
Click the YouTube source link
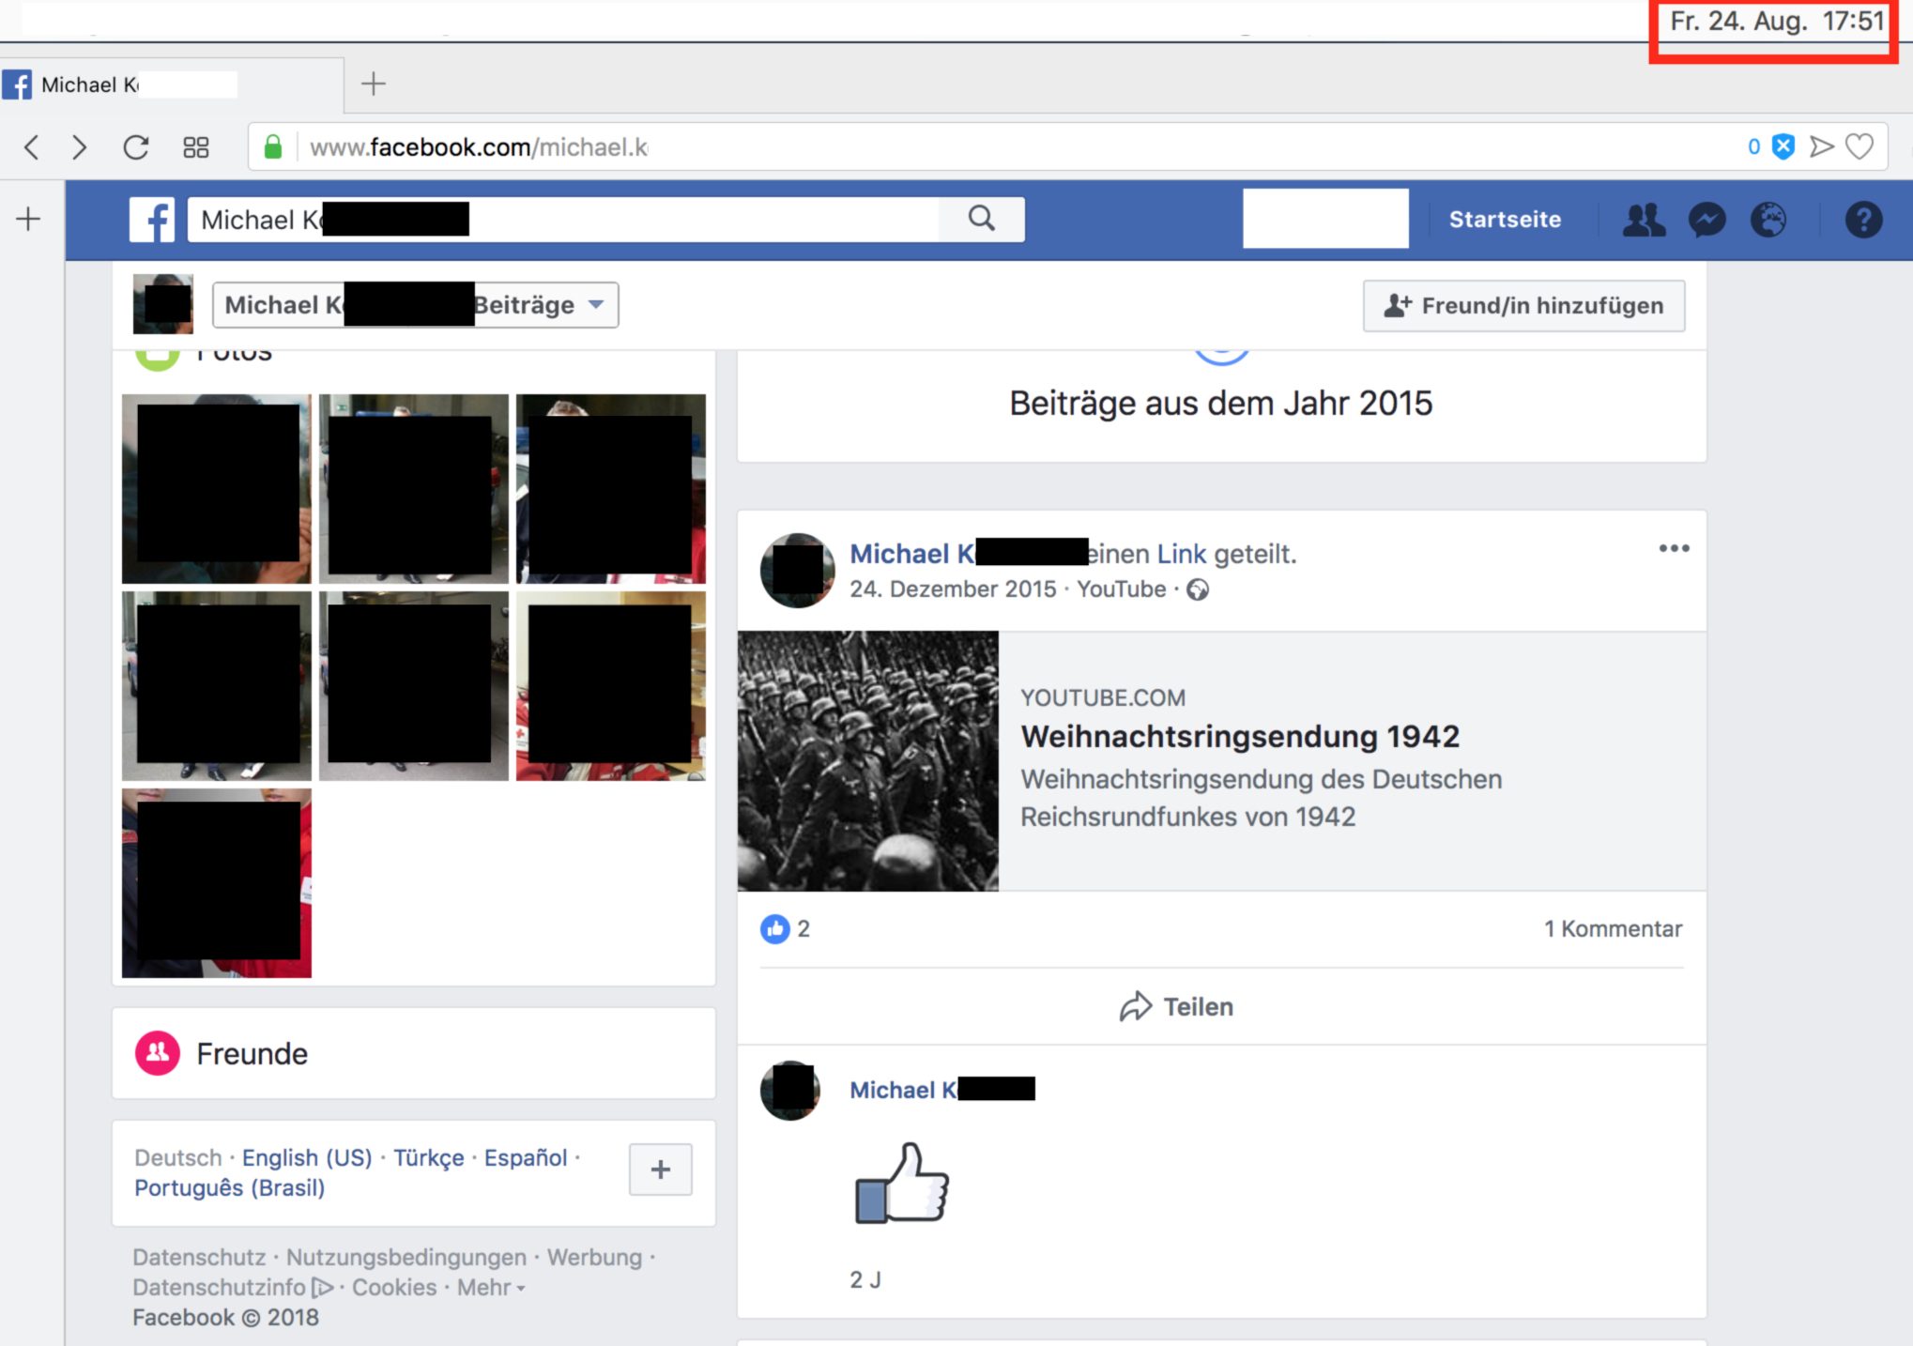coord(1121,589)
